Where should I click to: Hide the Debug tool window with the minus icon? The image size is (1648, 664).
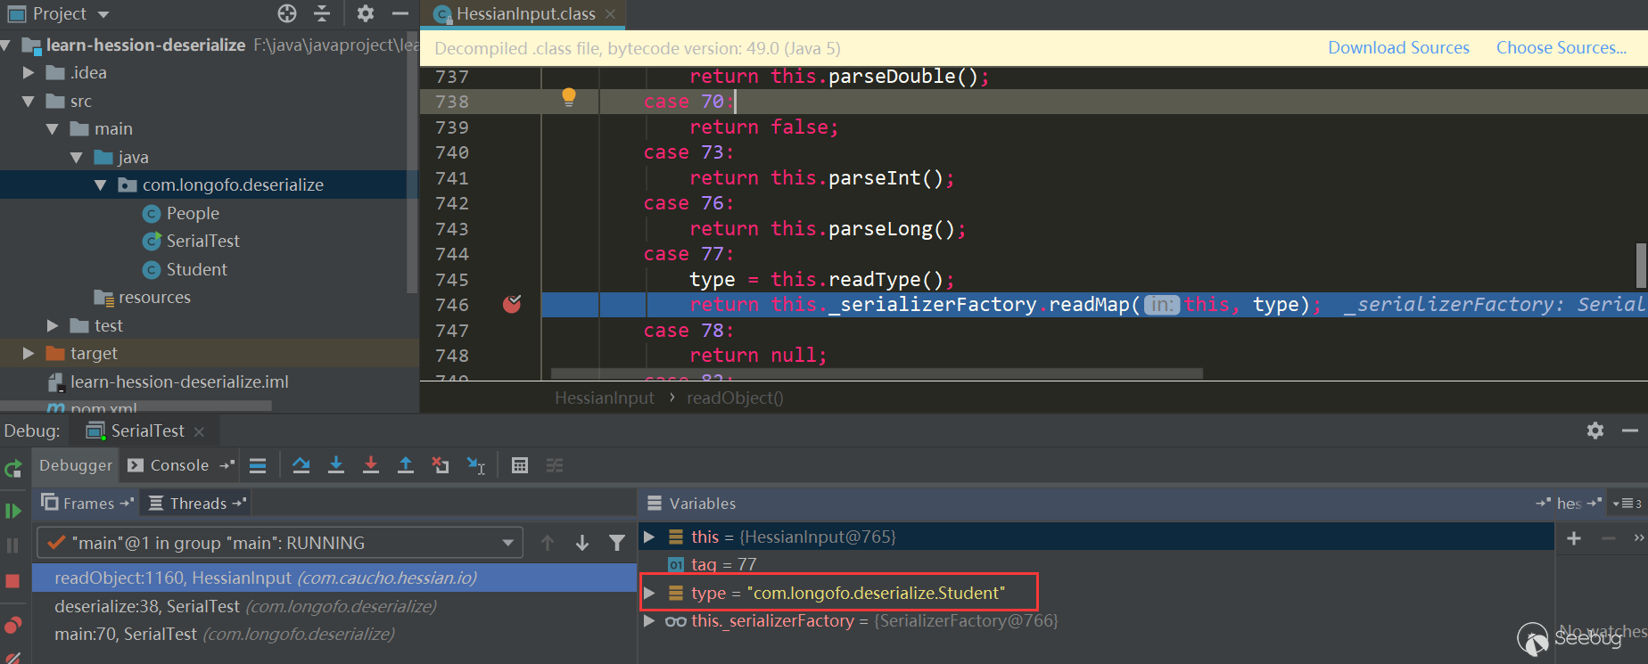(x=1630, y=430)
